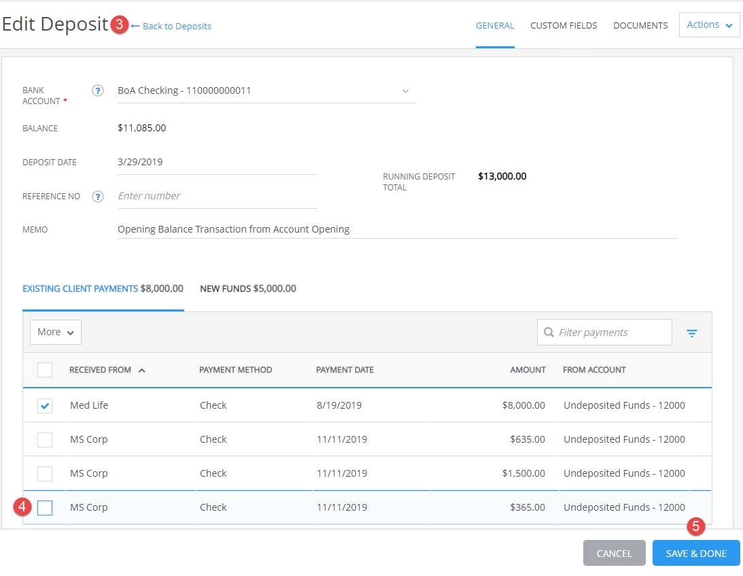This screenshot has height=576, width=743.
Task: Click the search icon in Filter payments
Action: point(549,333)
